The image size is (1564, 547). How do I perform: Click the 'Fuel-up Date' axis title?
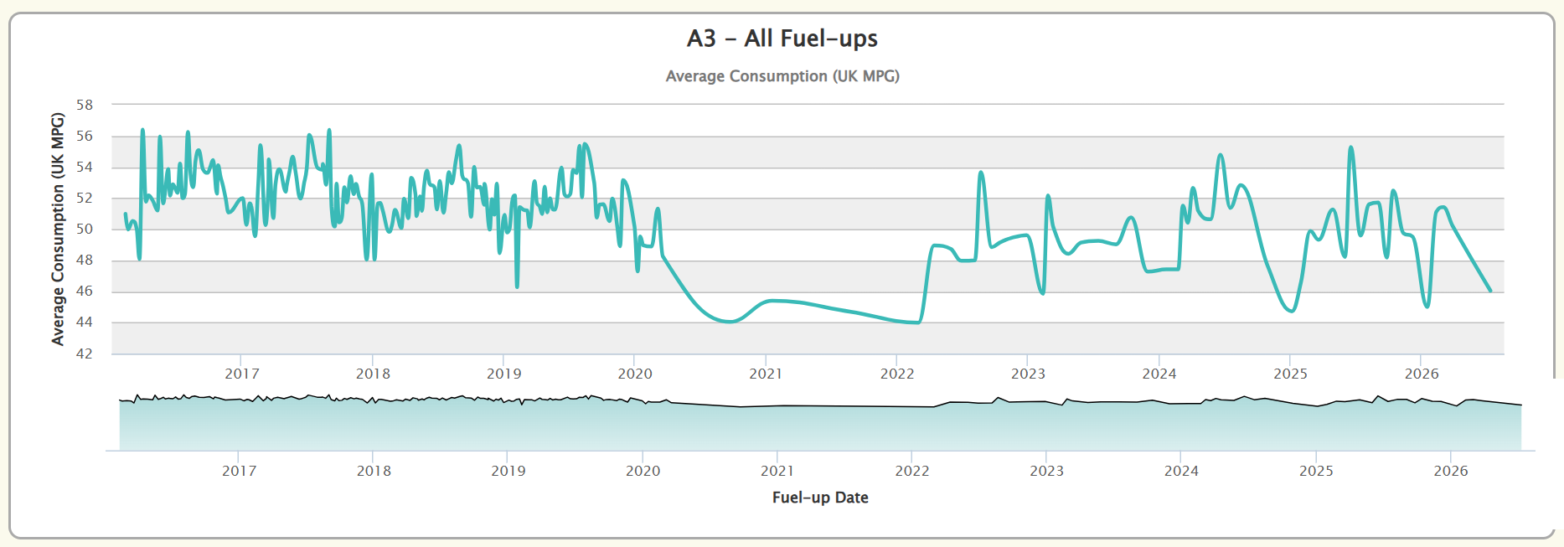coord(820,498)
